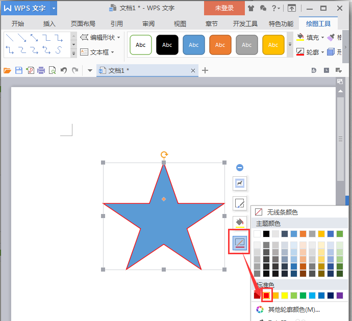The height and width of the screenshot is (321, 352).
Task: Open the 文本框 dropdown arrow
Action: [112, 52]
